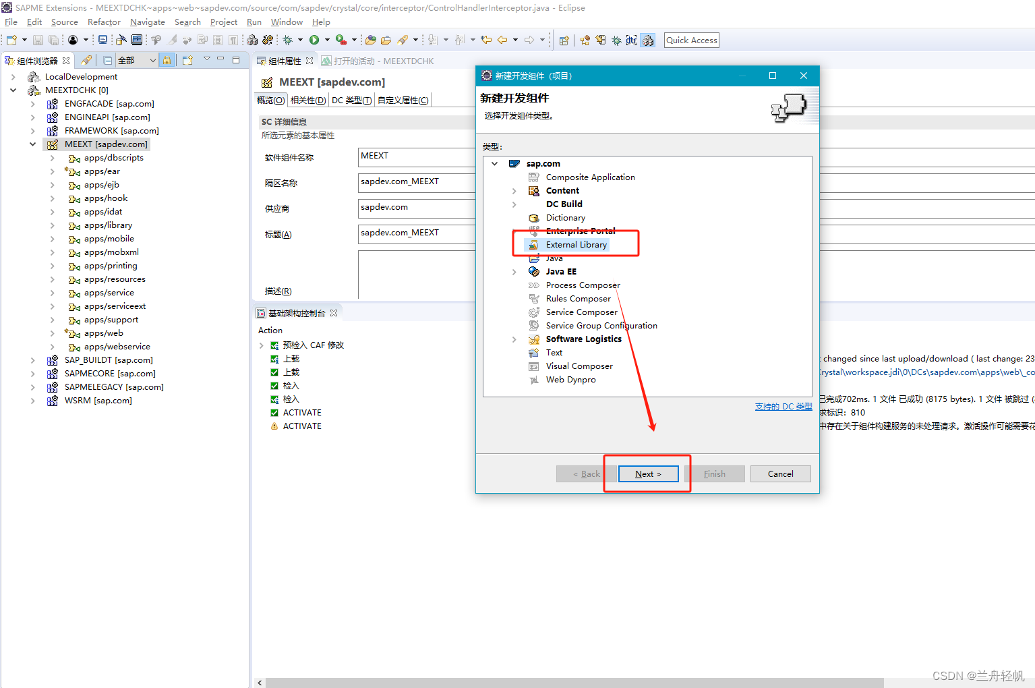Click the Next > button
The image size is (1035, 688).
click(x=648, y=474)
